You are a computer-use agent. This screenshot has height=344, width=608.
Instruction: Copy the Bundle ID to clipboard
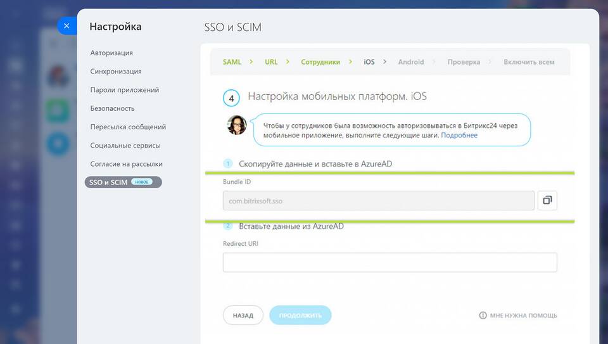click(x=547, y=200)
